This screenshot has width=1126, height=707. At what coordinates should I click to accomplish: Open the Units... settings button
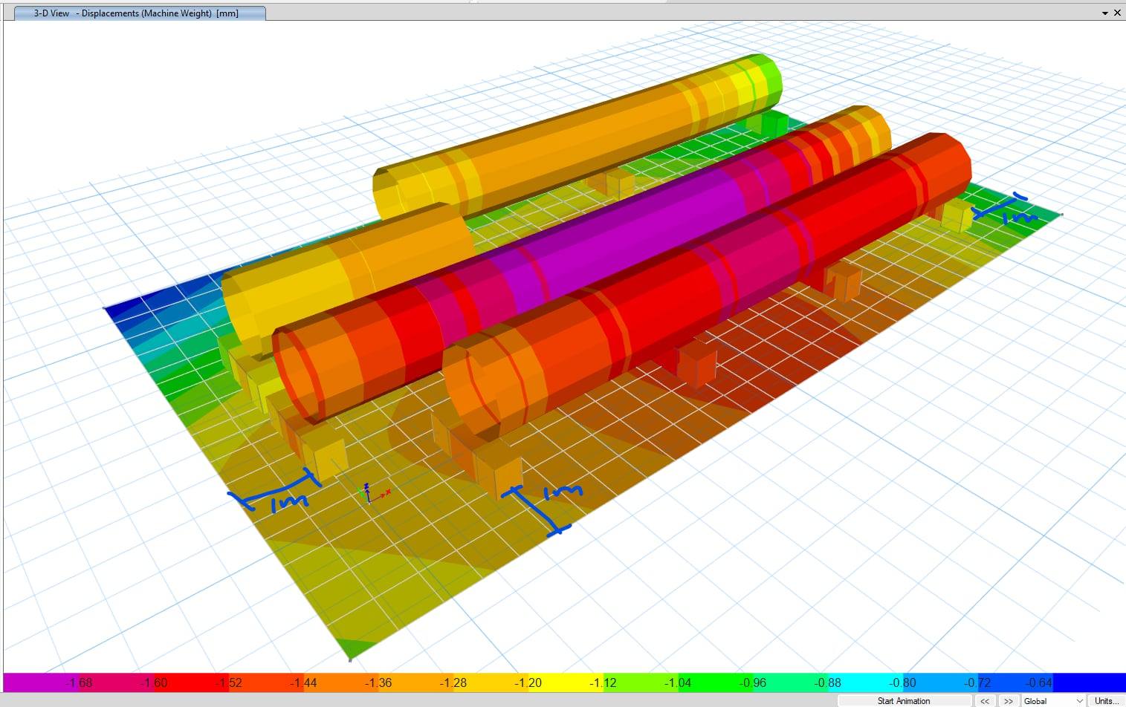coord(1106,700)
